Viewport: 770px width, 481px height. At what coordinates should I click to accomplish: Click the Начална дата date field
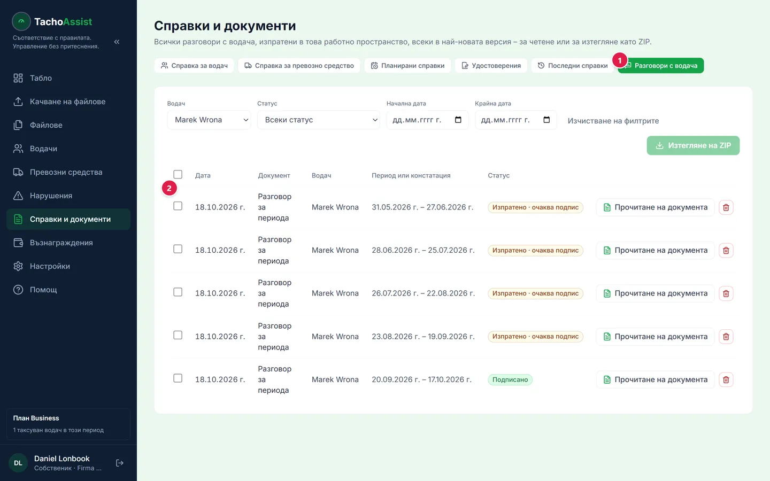click(428, 120)
